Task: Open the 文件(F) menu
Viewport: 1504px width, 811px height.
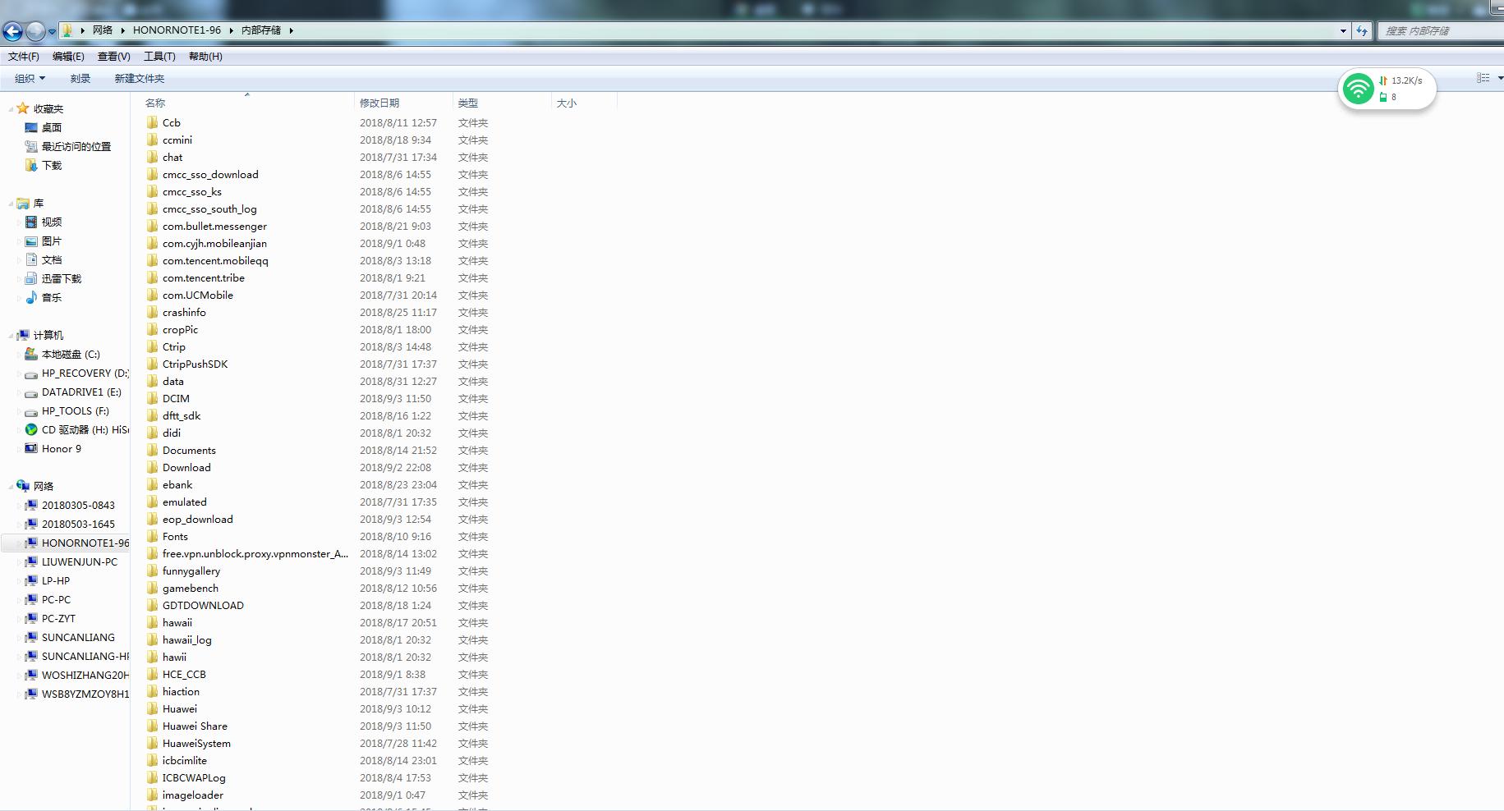Action: 24,56
